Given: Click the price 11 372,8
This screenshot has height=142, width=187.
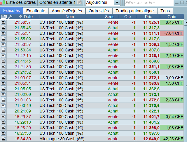Looking at the screenshot, I should click(151, 100).
